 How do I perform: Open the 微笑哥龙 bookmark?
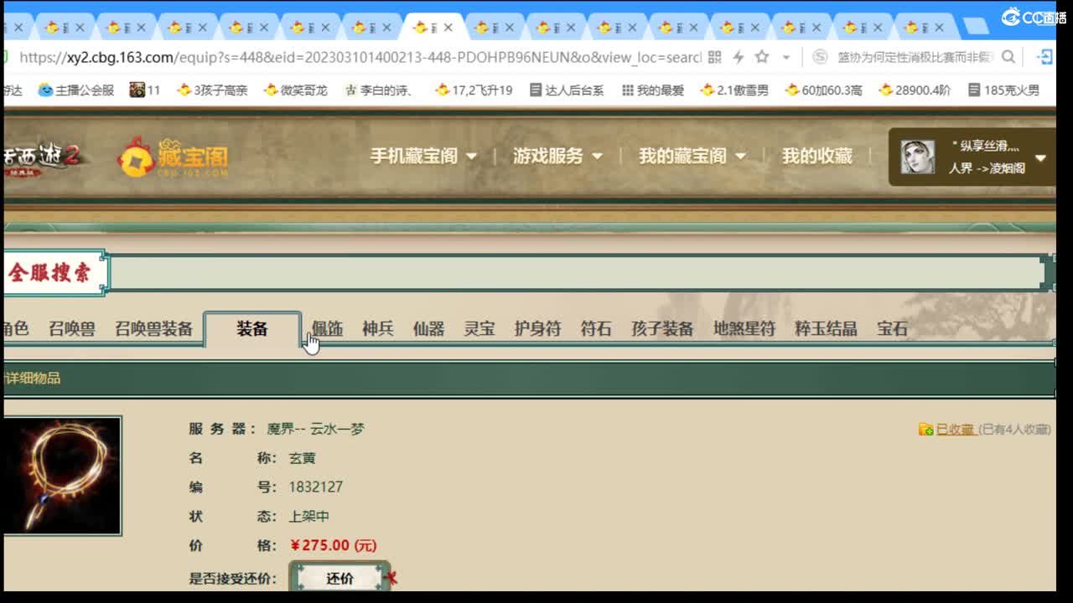click(295, 90)
